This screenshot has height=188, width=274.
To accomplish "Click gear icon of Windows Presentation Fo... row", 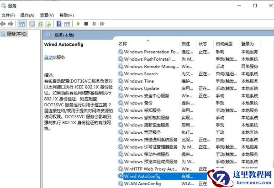I will (121, 52).
